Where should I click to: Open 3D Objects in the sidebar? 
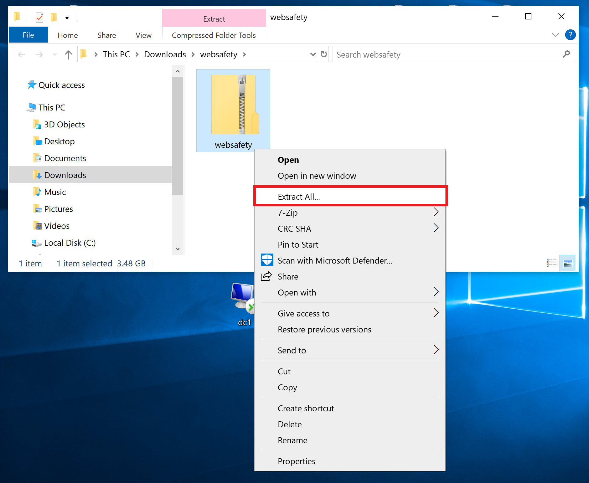[x=64, y=124]
